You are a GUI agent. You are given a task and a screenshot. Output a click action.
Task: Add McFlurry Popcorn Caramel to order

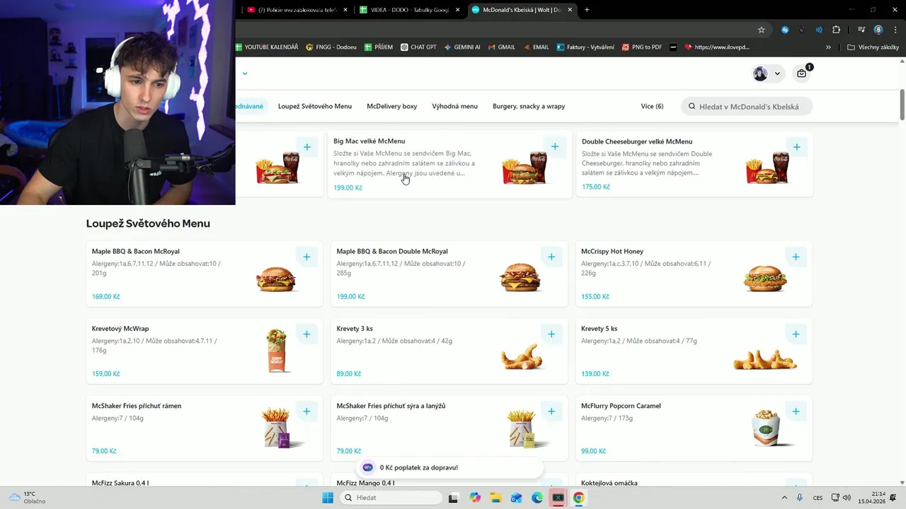pyautogui.click(x=796, y=411)
